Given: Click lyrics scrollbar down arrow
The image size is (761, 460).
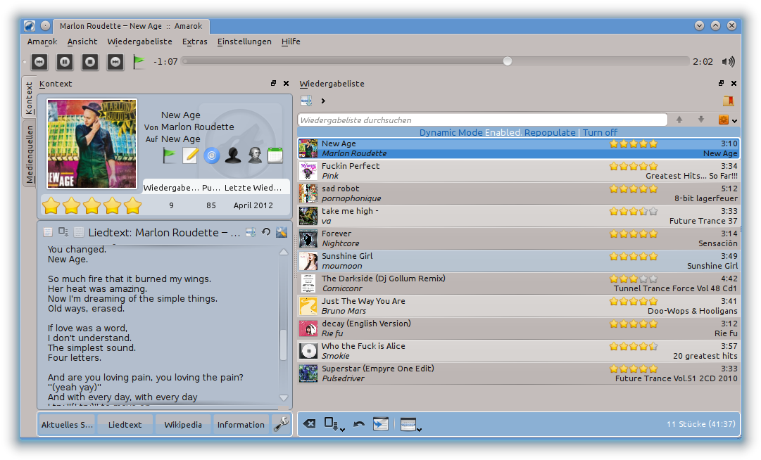Looking at the screenshot, I should 284,397.
